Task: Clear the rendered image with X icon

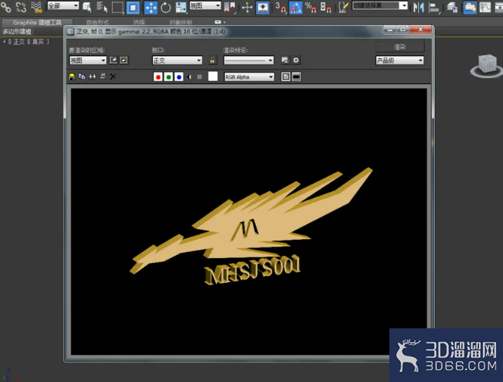Action: pos(113,76)
